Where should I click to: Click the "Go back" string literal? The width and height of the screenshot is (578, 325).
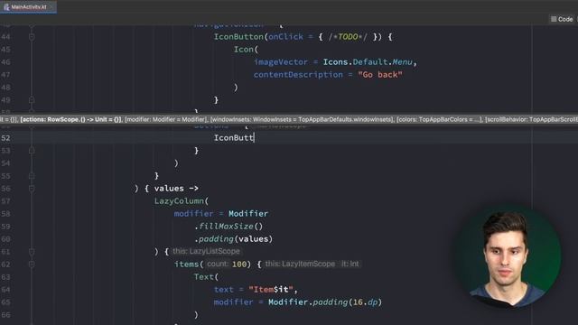coord(380,74)
